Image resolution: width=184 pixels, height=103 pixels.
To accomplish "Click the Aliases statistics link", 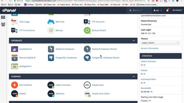I will tap(144, 70).
